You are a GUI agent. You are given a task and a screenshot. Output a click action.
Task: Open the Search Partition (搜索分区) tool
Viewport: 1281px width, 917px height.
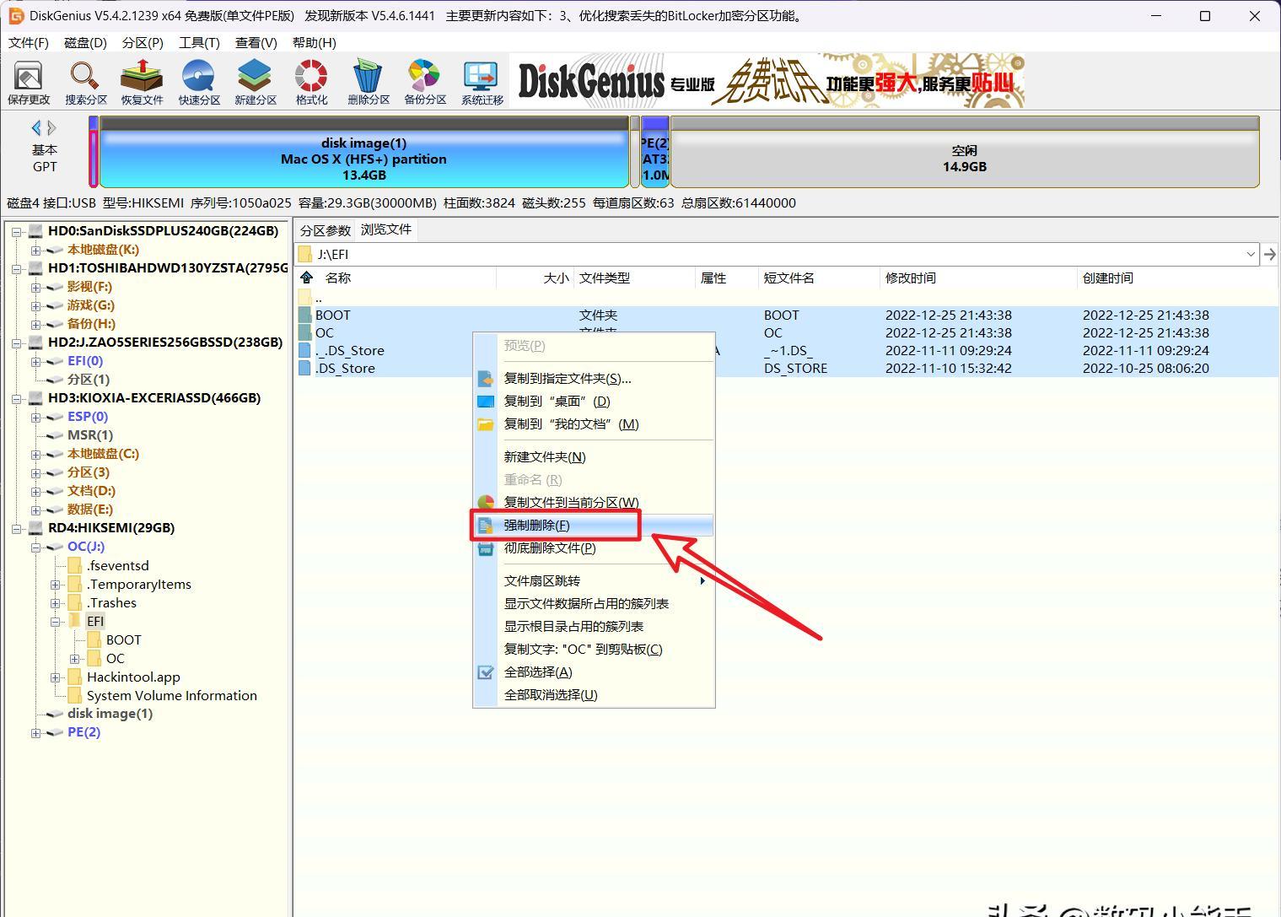click(x=86, y=83)
